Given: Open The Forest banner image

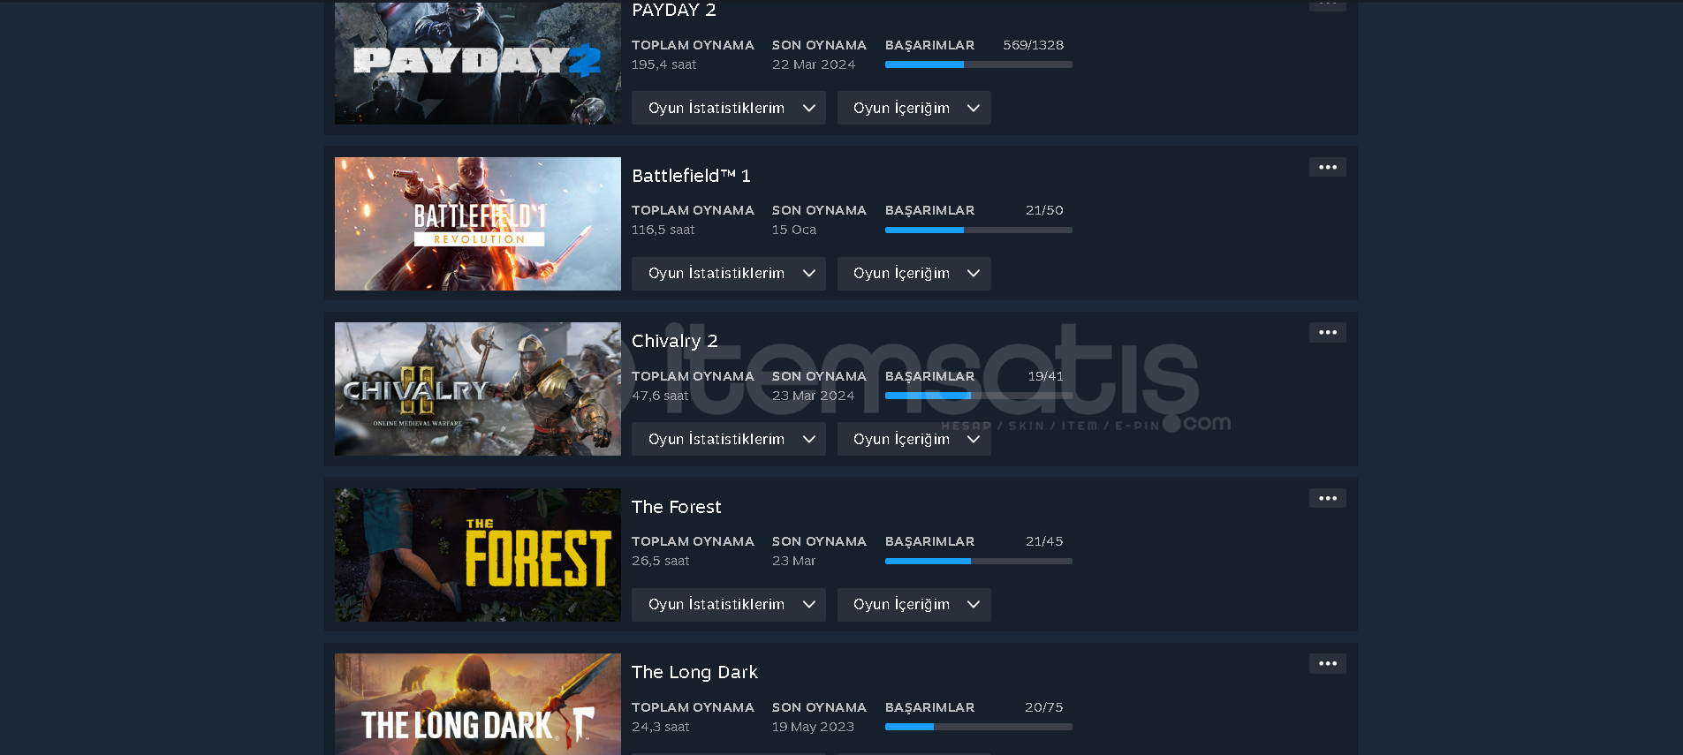Looking at the screenshot, I should coord(477,555).
